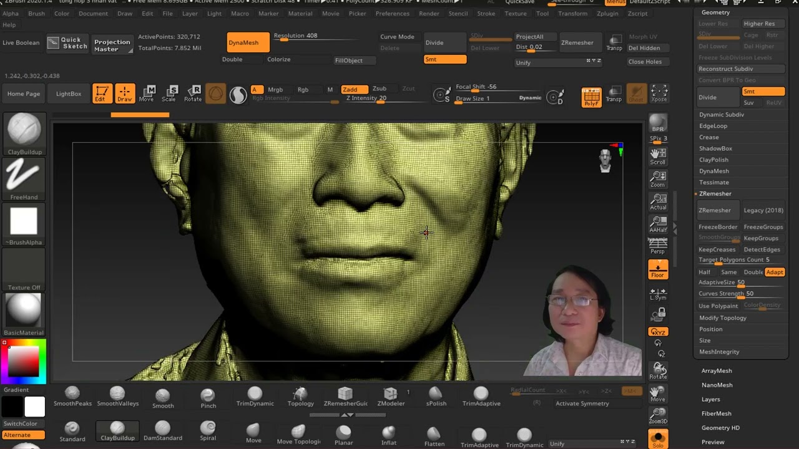Select the ZRemesherGuide brush

coord(345,396)
